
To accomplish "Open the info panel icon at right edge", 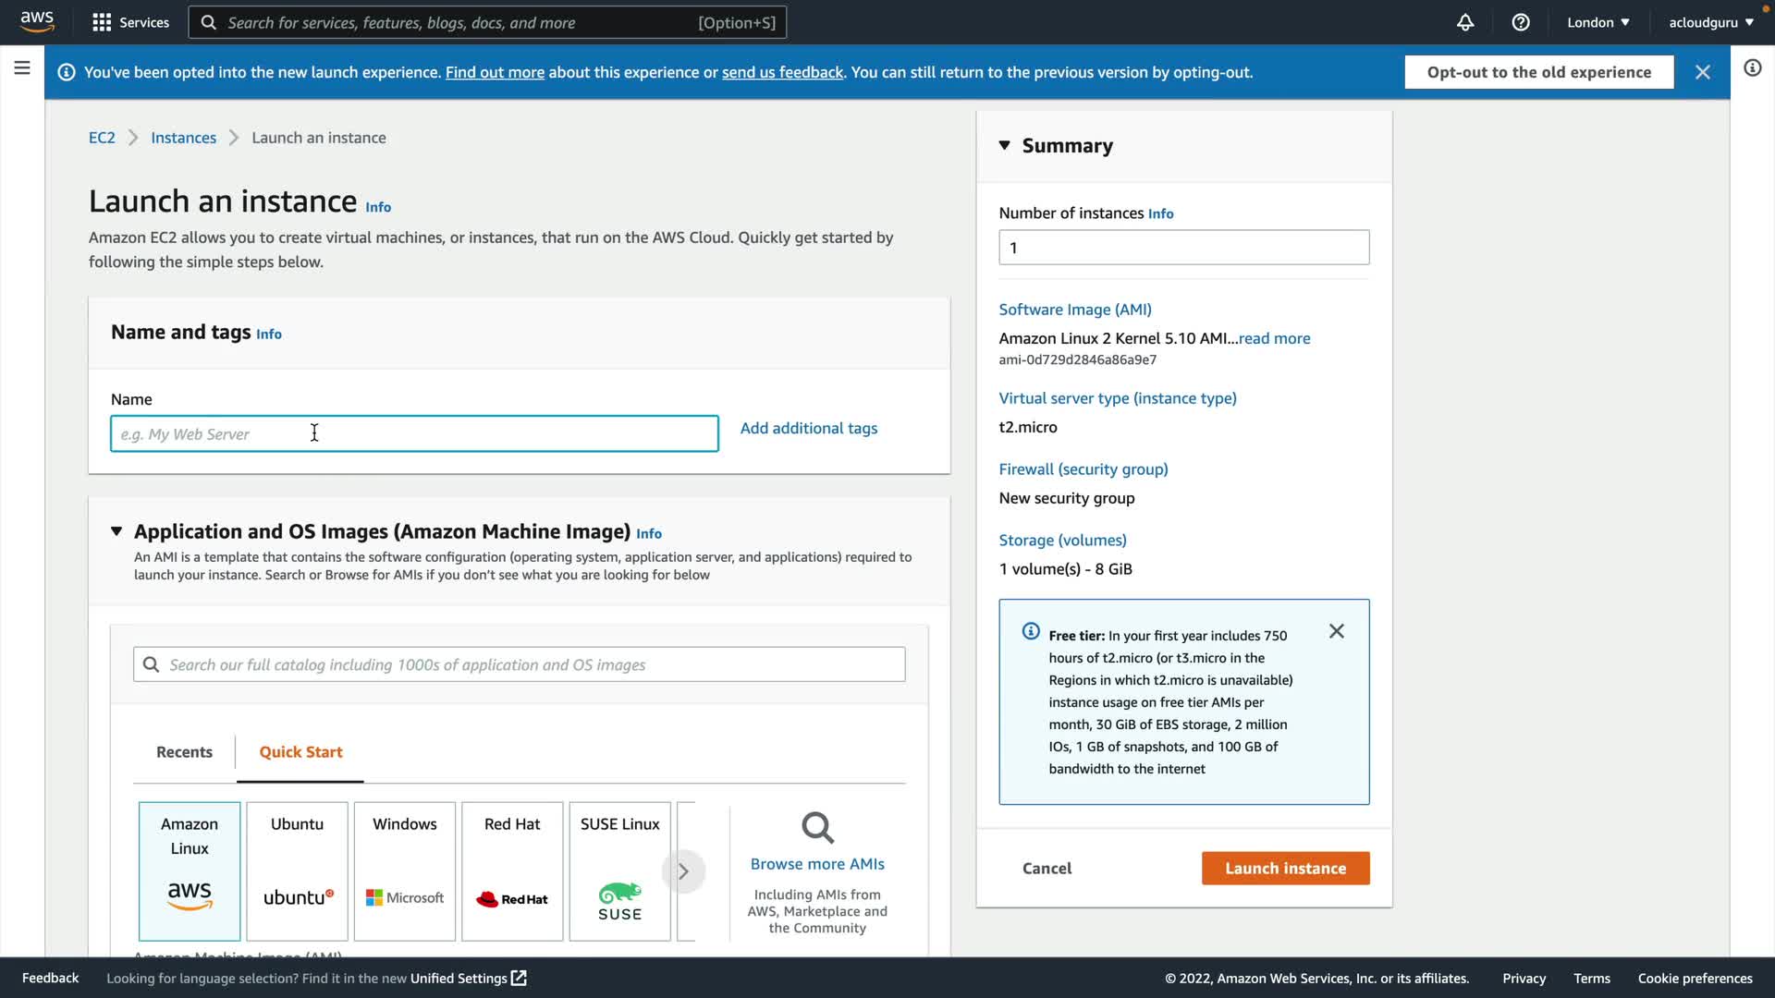I will (1752, 68).
